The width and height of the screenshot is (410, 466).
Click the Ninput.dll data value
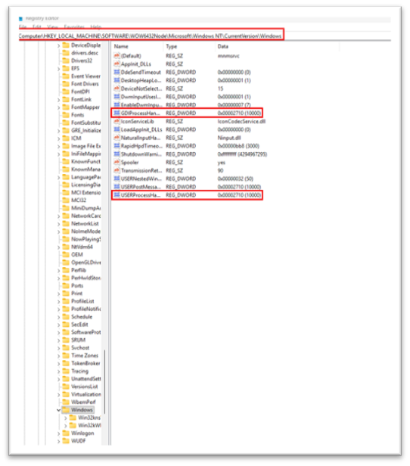pos(229,138)
